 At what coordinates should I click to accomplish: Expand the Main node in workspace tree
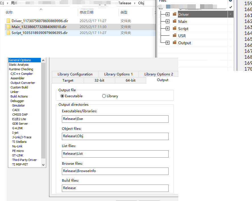pyautogui.click(x=167, y=21)
